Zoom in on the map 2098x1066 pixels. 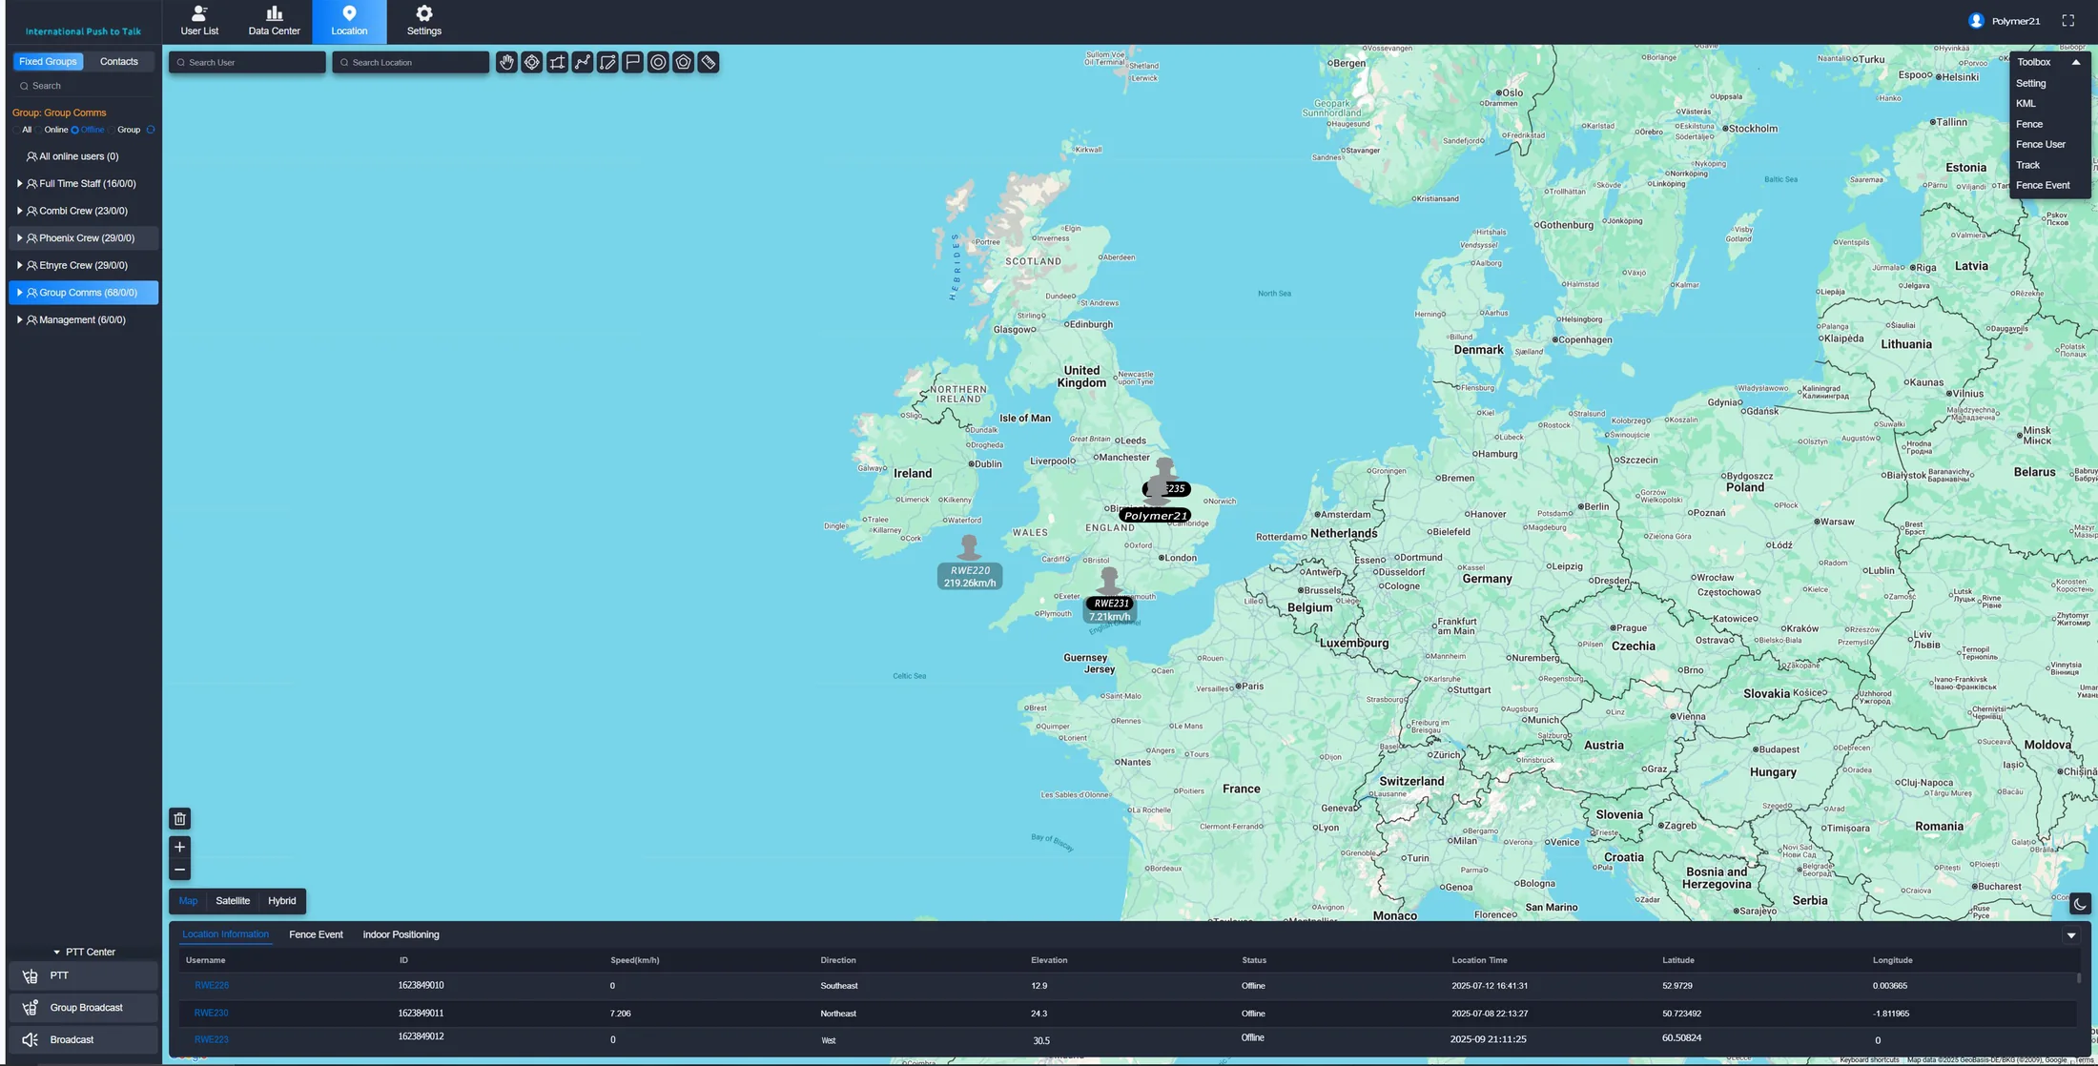(179, 847)
